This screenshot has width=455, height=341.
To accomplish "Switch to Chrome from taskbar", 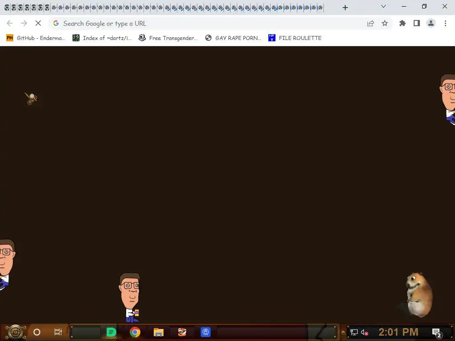I will pos(135,332).
